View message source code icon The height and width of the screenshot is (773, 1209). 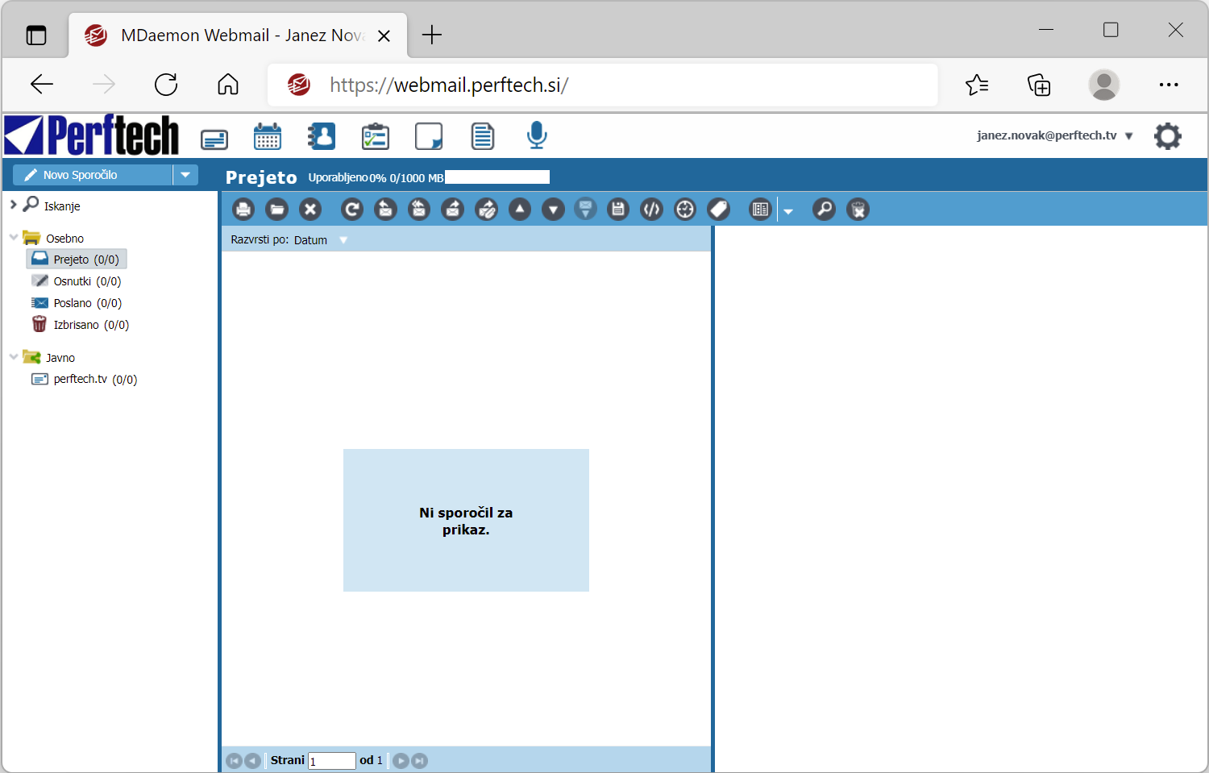tap(651, 210)
